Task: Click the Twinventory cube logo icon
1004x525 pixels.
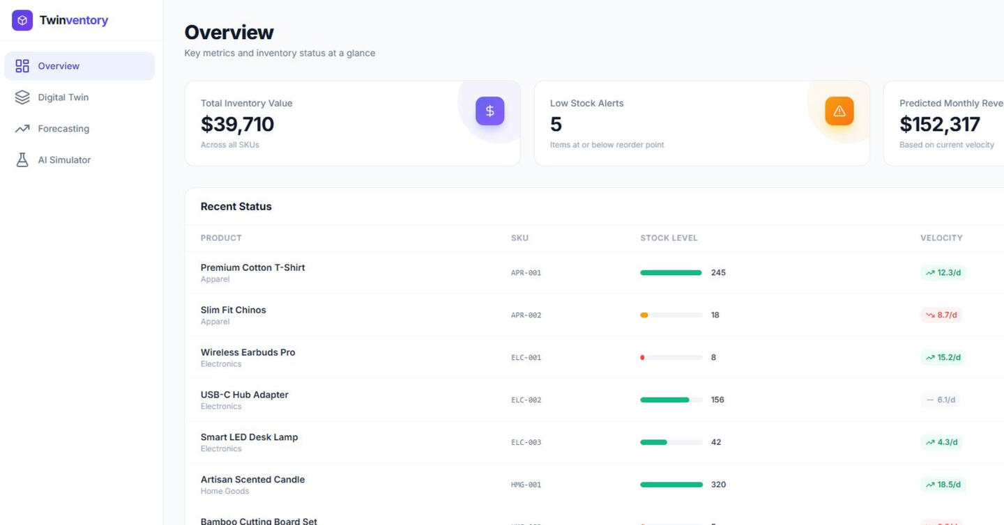Action: pyautogui.click(x=22, y=20)
